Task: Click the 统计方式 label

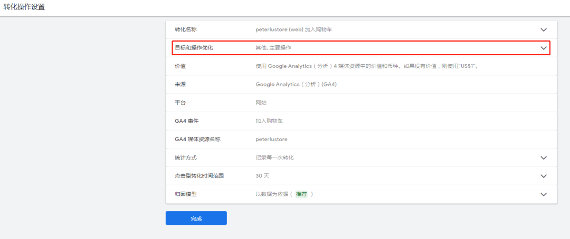Action: click(186, 158)
